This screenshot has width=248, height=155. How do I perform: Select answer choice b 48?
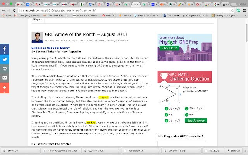(x=169, y=115)
